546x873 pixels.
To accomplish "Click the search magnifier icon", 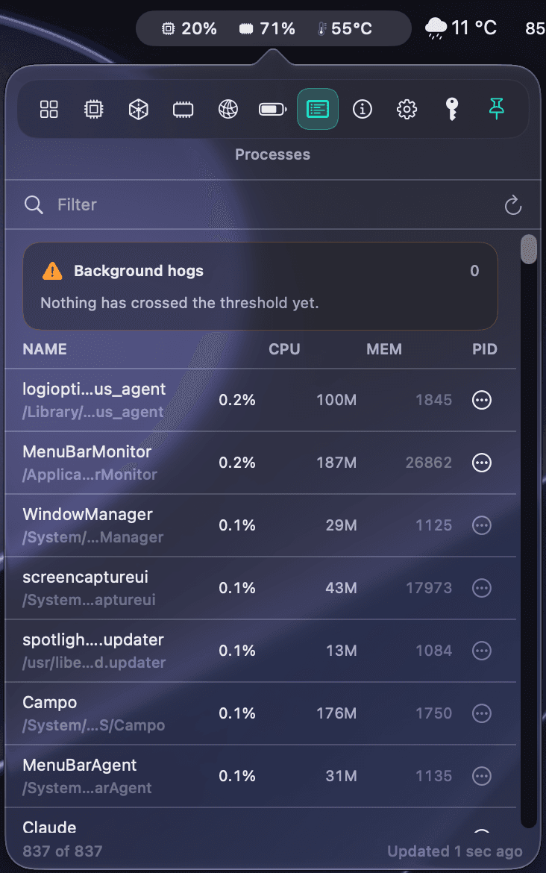I will click(34, 205).
